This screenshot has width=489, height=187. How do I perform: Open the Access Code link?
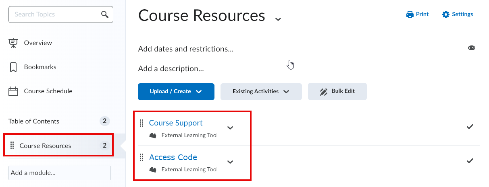[x=173, y=157]
